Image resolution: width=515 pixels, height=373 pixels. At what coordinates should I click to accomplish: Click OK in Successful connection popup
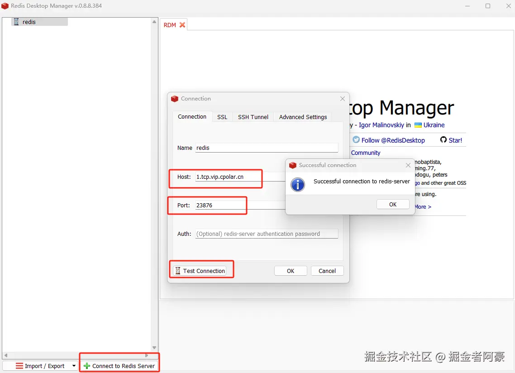pos(393,204)
